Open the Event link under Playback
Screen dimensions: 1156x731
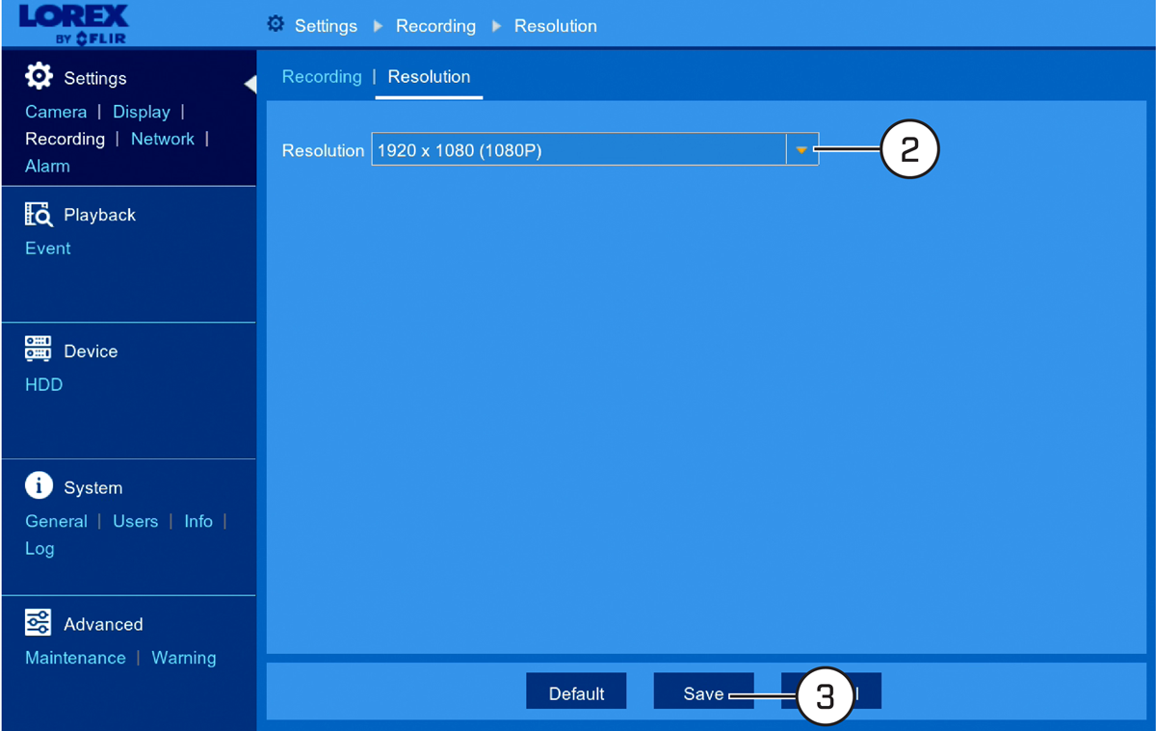coord(47,248)
